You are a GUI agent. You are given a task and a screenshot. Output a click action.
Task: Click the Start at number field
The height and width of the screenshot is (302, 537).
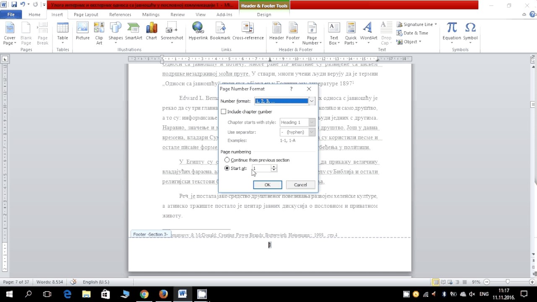(x=261, y=168)
